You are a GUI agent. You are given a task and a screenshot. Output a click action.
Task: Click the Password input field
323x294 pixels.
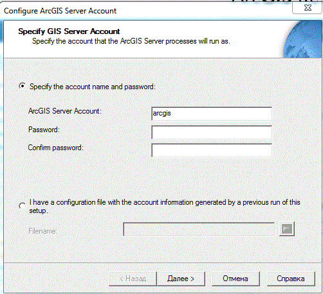[x=212, y=132]
